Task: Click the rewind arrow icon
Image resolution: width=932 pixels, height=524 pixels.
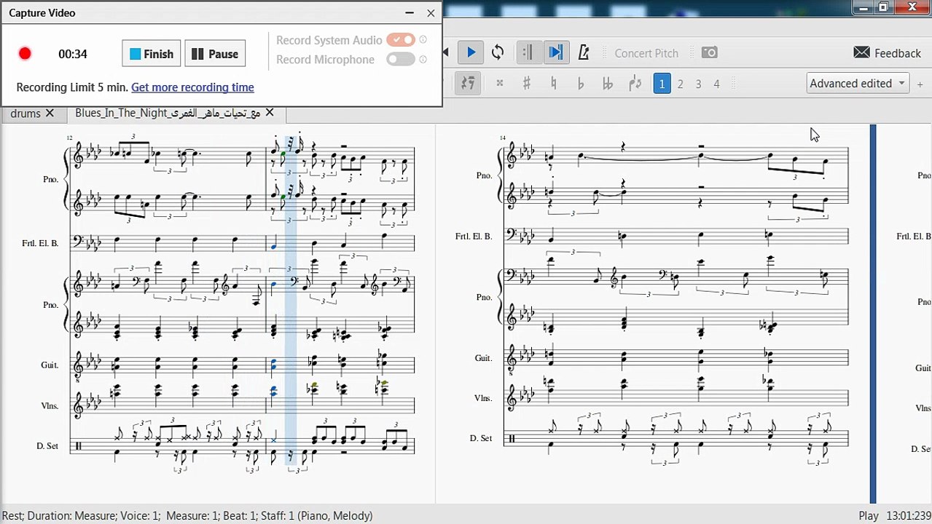Action: tap(446, 52)
